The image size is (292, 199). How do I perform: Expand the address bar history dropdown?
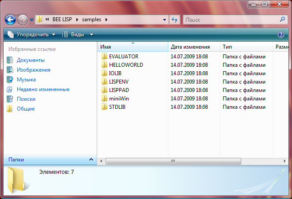pyautogui.click(x=164, y=20)
